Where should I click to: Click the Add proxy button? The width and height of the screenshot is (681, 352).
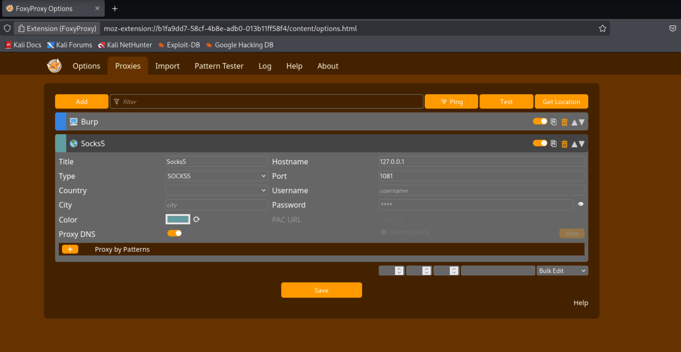81,102
